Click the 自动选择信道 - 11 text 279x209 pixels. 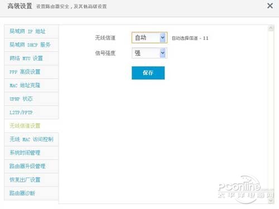click(190, 38)
